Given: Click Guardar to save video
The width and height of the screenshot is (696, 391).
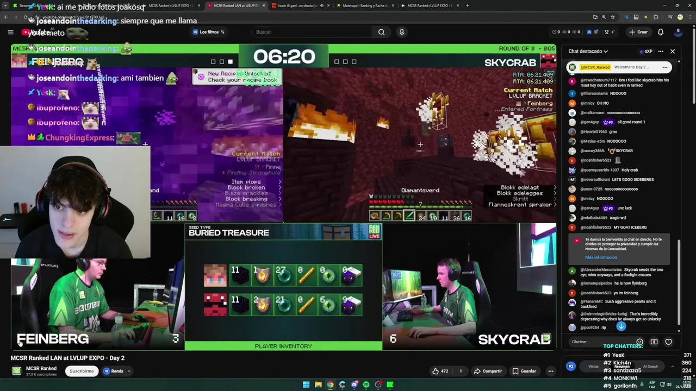Looking at the screenshot, I should click(x=524, y=371).
